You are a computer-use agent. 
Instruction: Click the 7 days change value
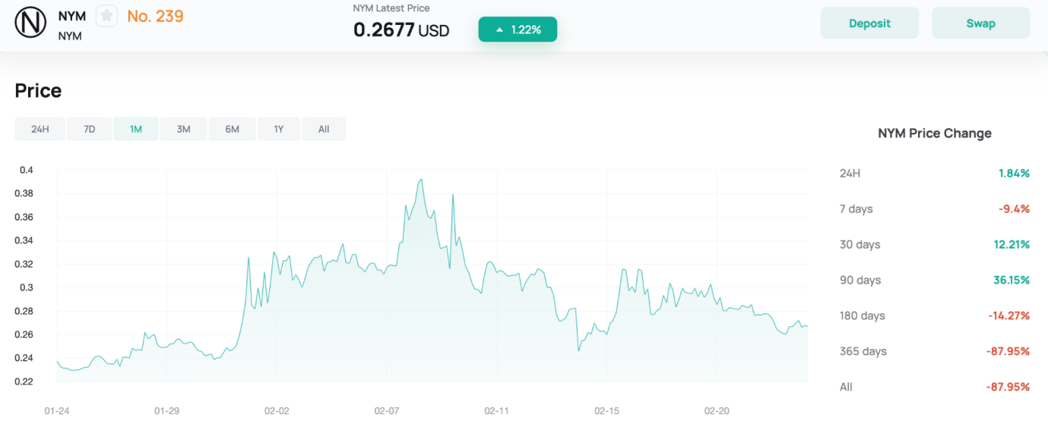(1014, 209)
